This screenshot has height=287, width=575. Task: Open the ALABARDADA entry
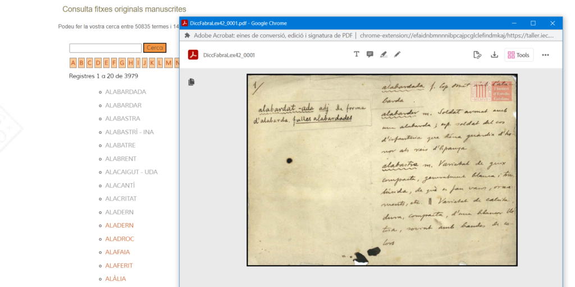tap(125, 92)
